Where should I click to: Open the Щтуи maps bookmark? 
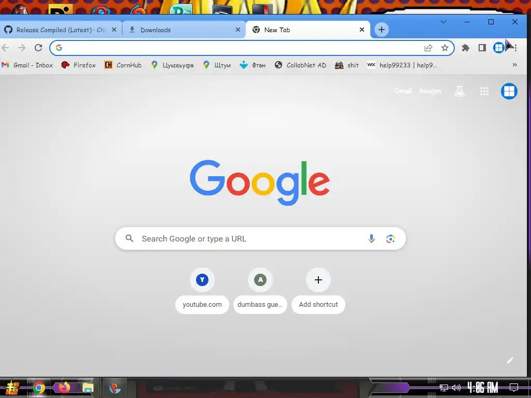pos(217,65)
